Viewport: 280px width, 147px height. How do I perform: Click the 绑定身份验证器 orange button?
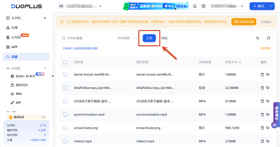[244, 22]
